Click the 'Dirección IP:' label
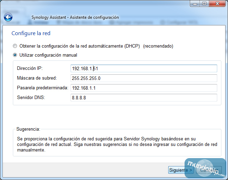Screen dimensions: 228x180 pyautogui.click(x=30, y=68)
